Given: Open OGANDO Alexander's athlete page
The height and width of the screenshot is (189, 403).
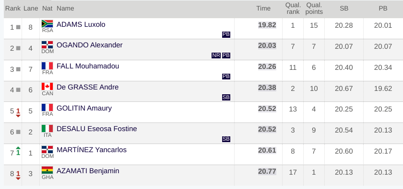Looking at the screenshot, I should (89, 45).
